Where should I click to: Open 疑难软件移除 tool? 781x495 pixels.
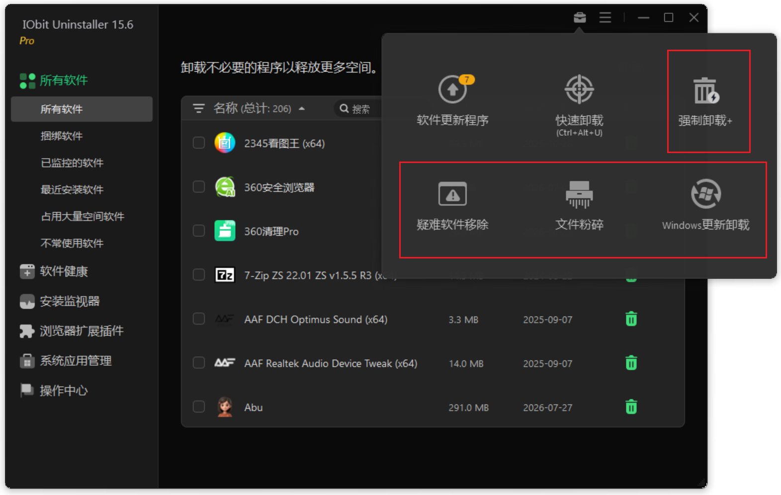[452, 206]
